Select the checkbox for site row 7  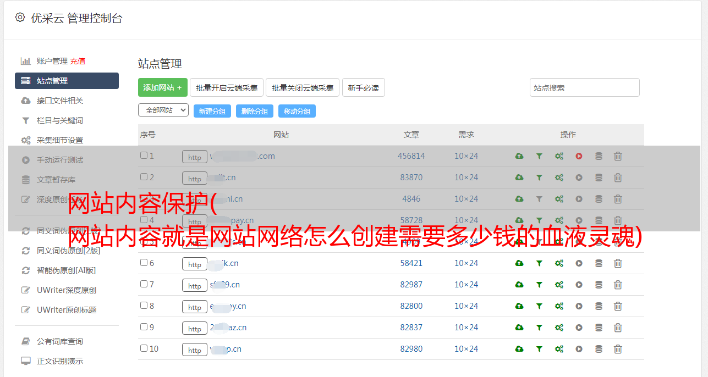click(144, 284)
